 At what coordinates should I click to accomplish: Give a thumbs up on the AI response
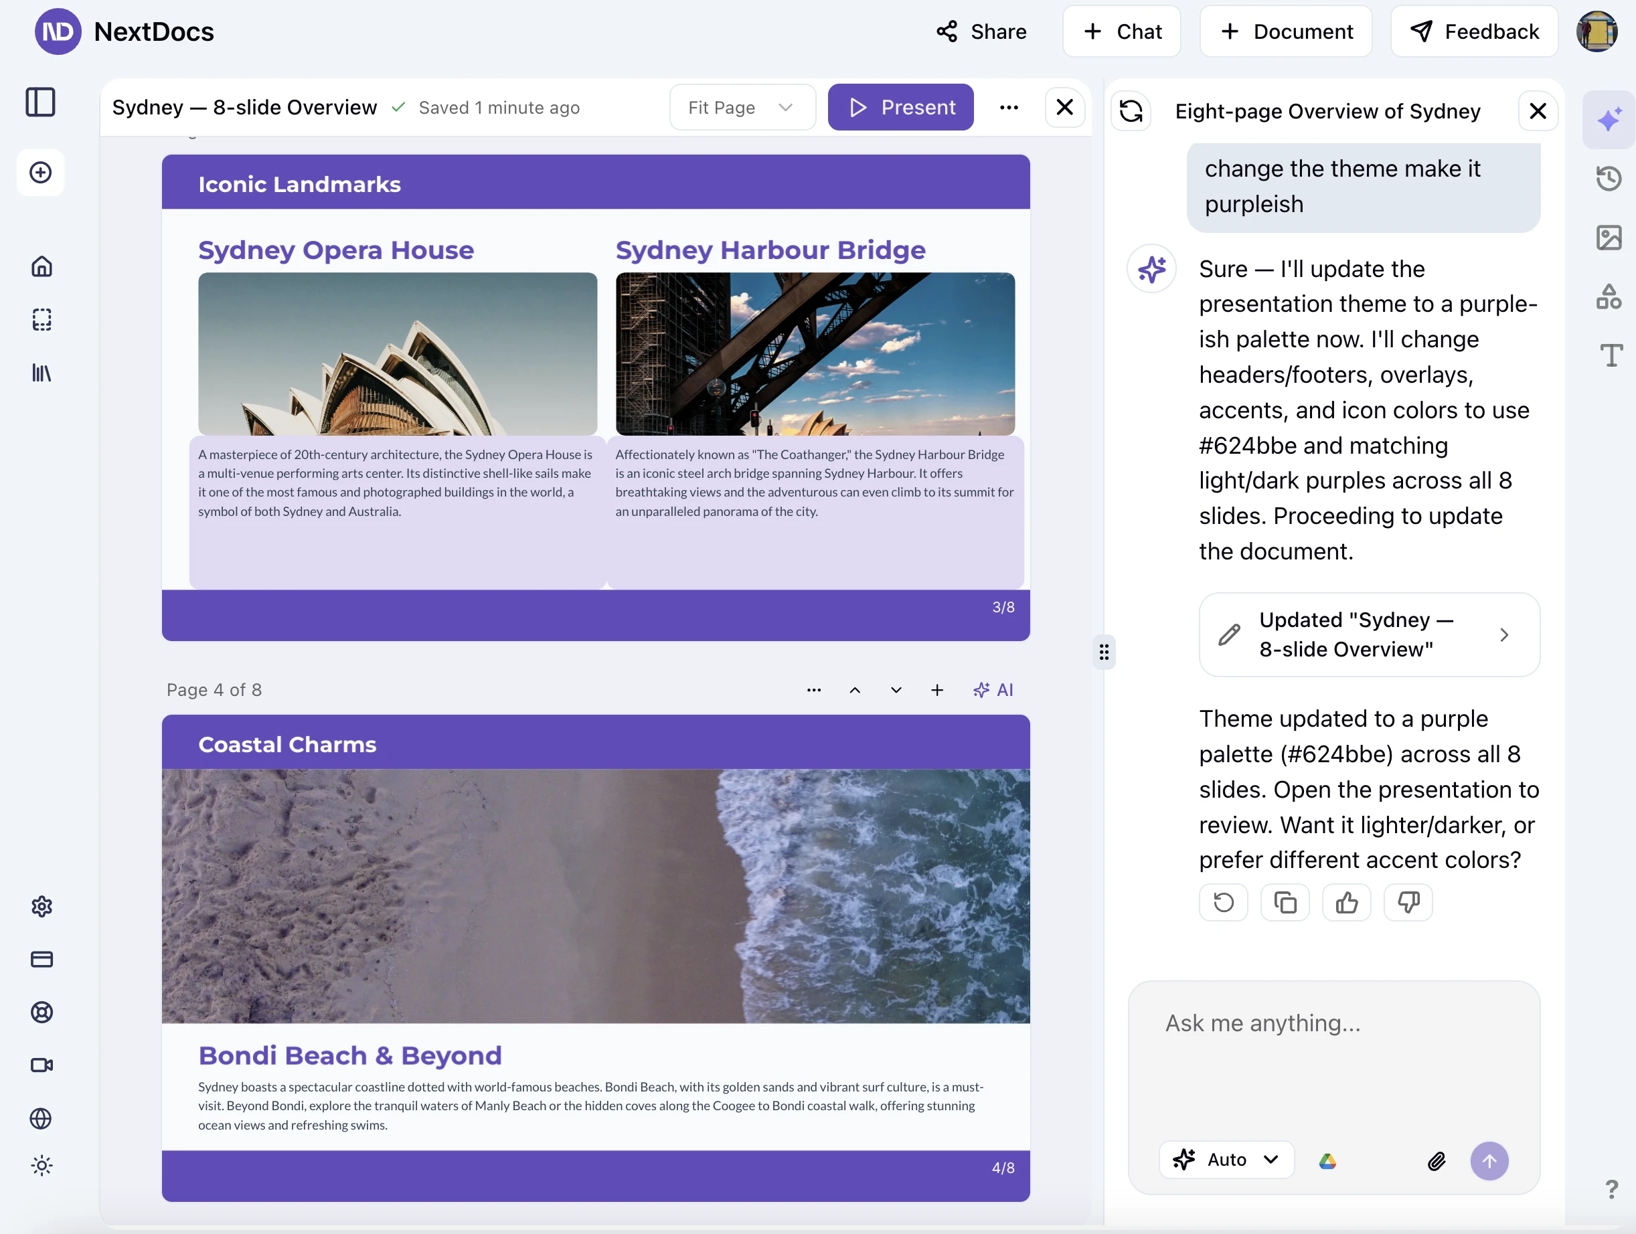(1346, 902)
